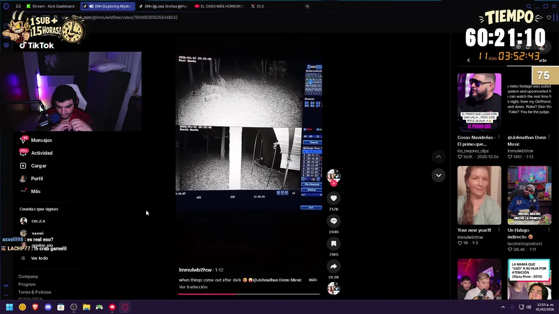Follow creator via the red plus badge

tap(334, 183)
